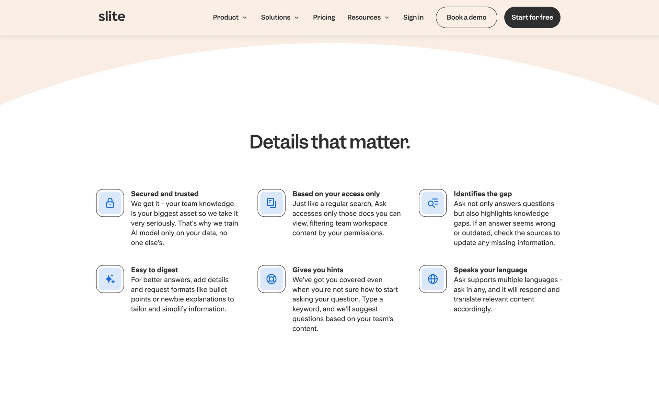This screenshot has height=412, width=659.
Task: Expand the Product dropdown chevron
Action: [245, 18]
